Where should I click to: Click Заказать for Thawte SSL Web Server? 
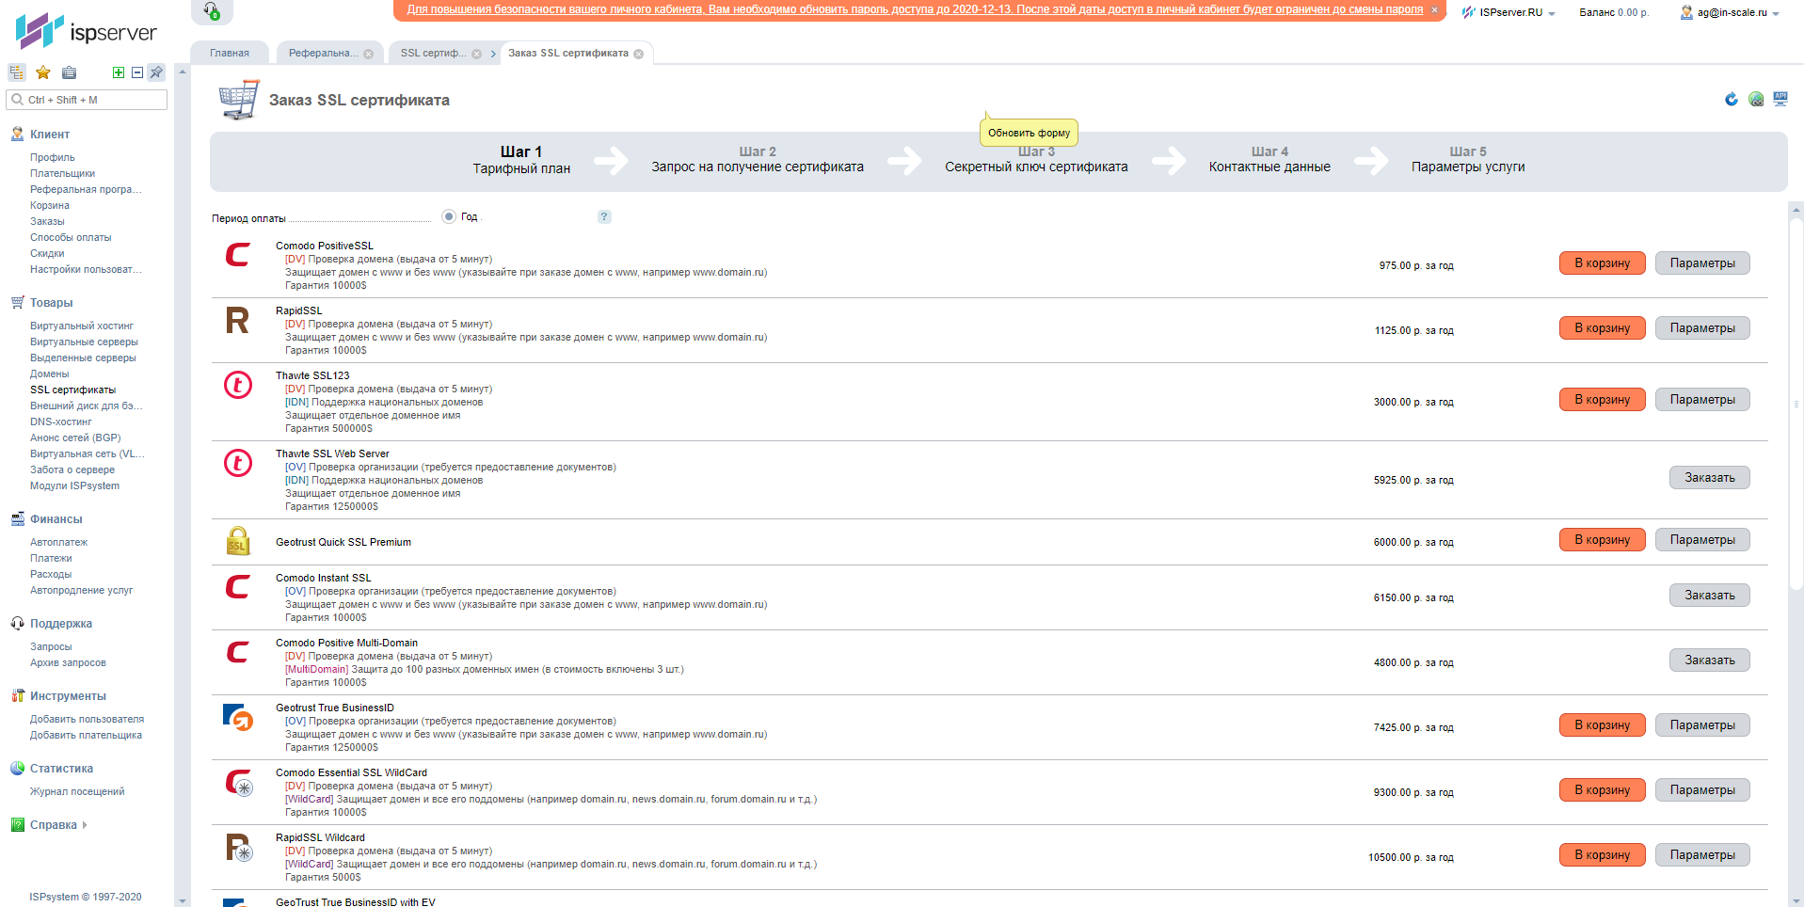1709,477
